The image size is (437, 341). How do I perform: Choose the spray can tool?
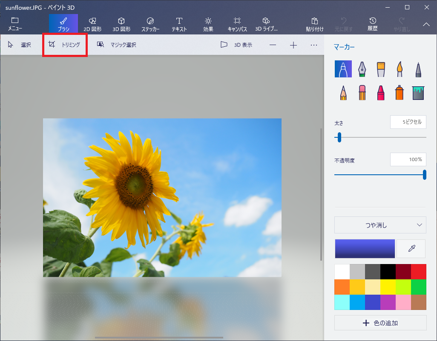(400, 92)
